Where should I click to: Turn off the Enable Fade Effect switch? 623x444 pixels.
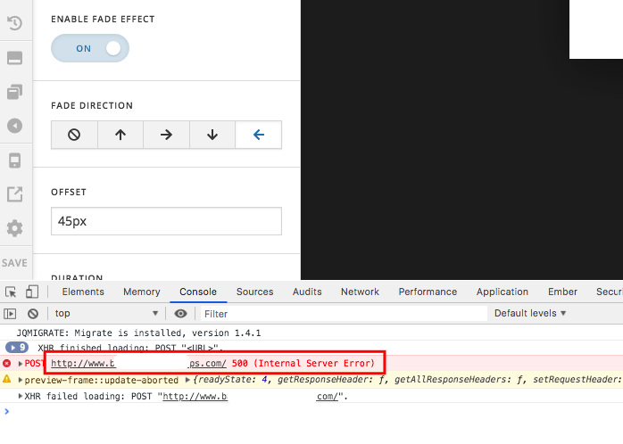coord(90,49)
